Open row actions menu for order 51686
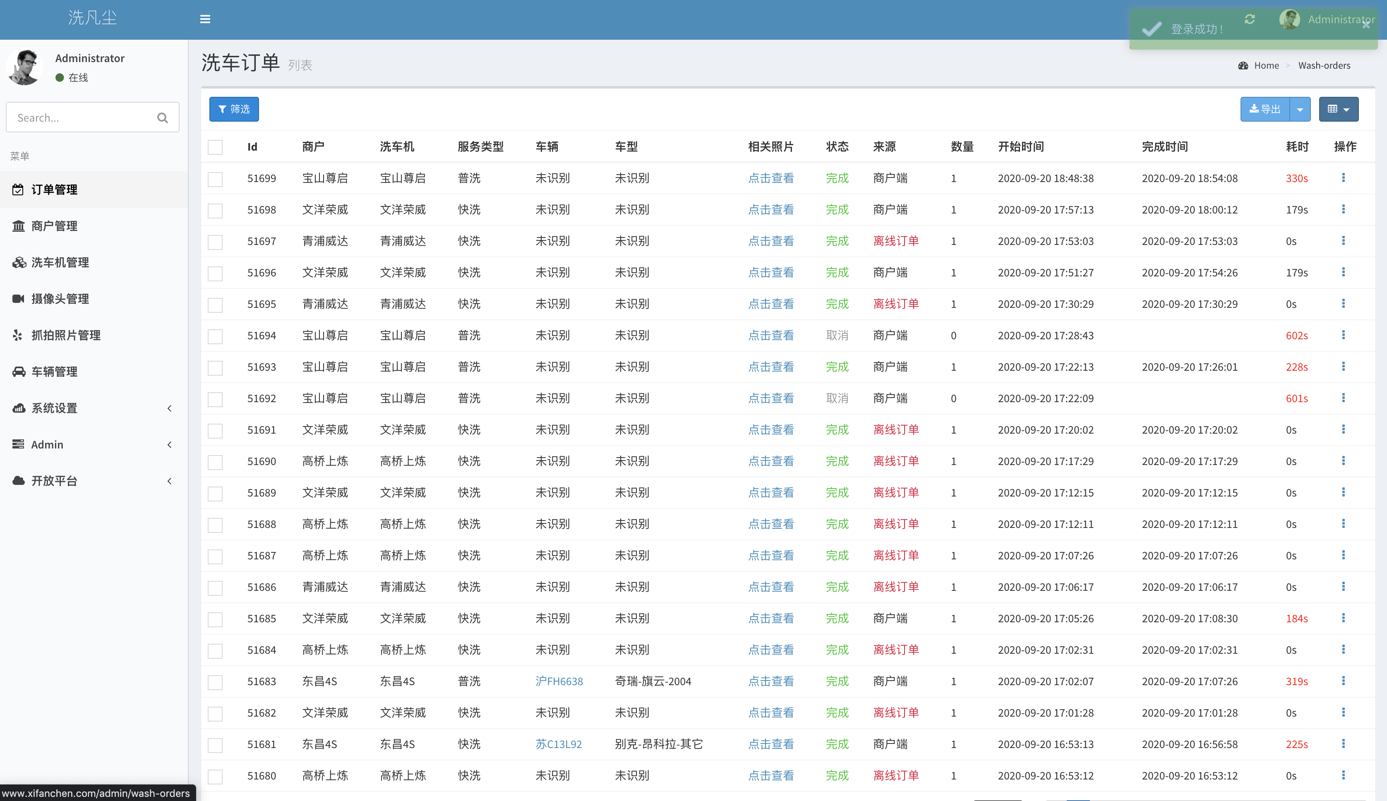 [x=1344, y=586]
